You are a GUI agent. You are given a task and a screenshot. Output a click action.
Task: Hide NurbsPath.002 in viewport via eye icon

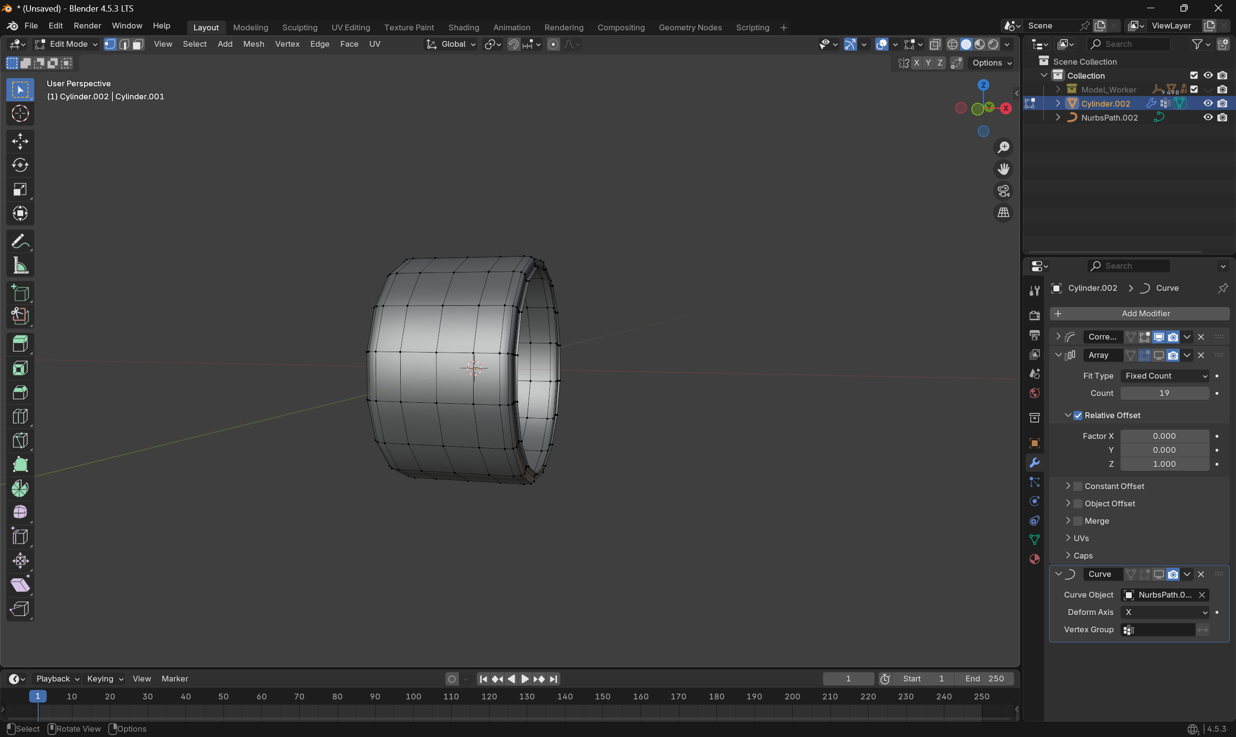(1208, 118)
